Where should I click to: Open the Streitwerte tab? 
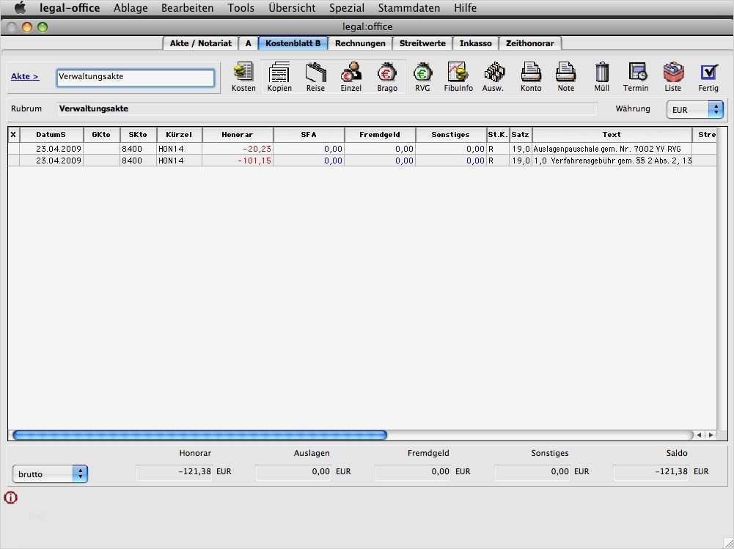pos(422,43)
